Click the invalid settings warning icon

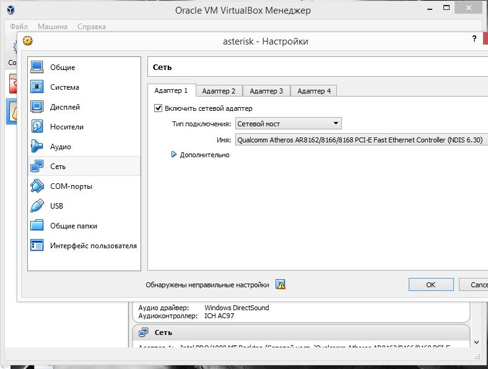(x=281, y=284)
